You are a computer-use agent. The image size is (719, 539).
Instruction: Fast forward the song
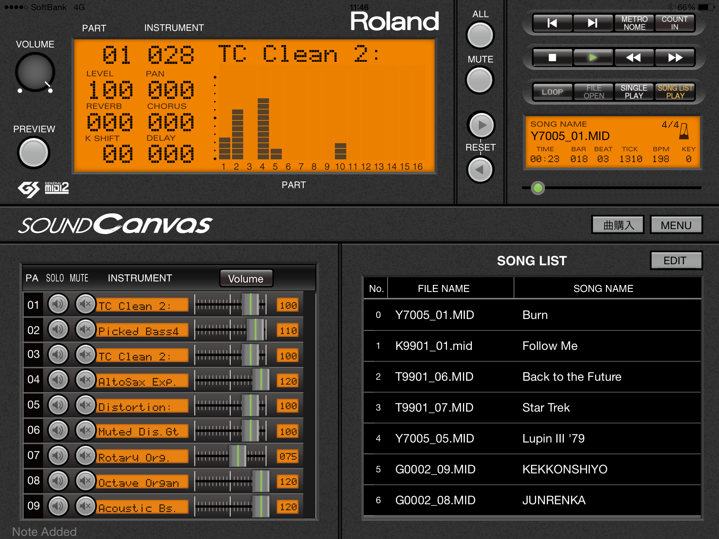(x=675, y=58)
